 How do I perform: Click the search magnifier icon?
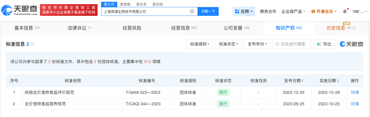click(277, 44)
